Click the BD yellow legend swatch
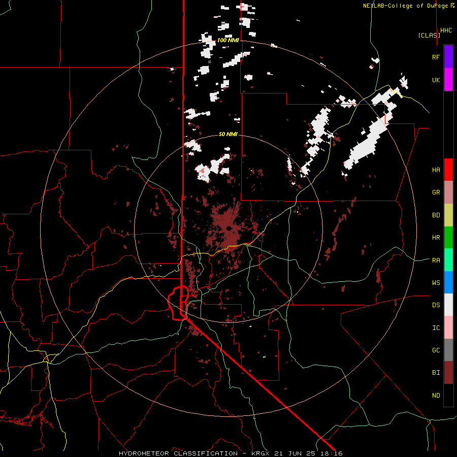457x457 pixels. click(x=448, y=215)
